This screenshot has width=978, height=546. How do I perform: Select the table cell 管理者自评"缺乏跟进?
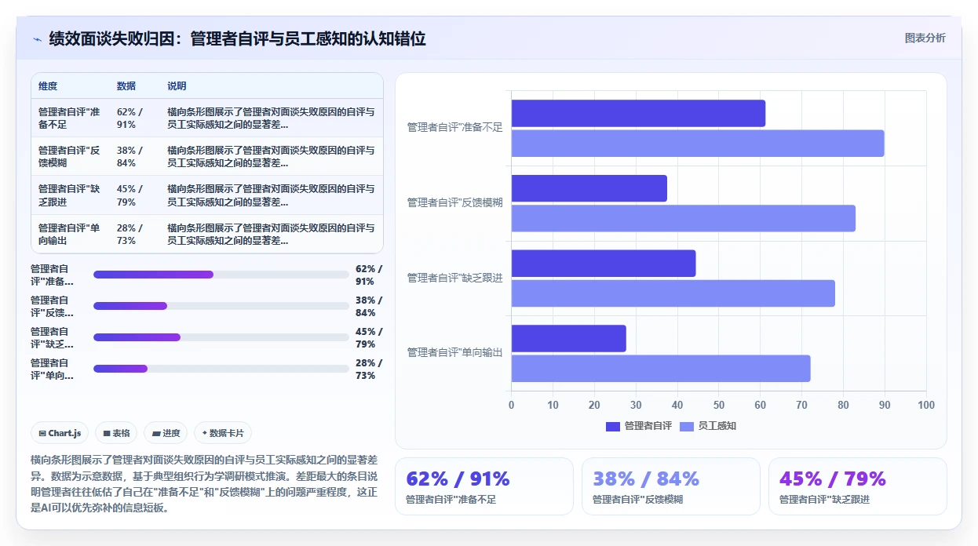(69, 195)
